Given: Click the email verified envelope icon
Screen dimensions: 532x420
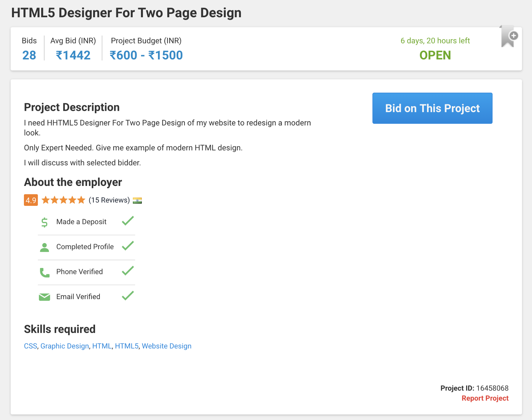Looking at the screenshot, I should tap(45, 297).
